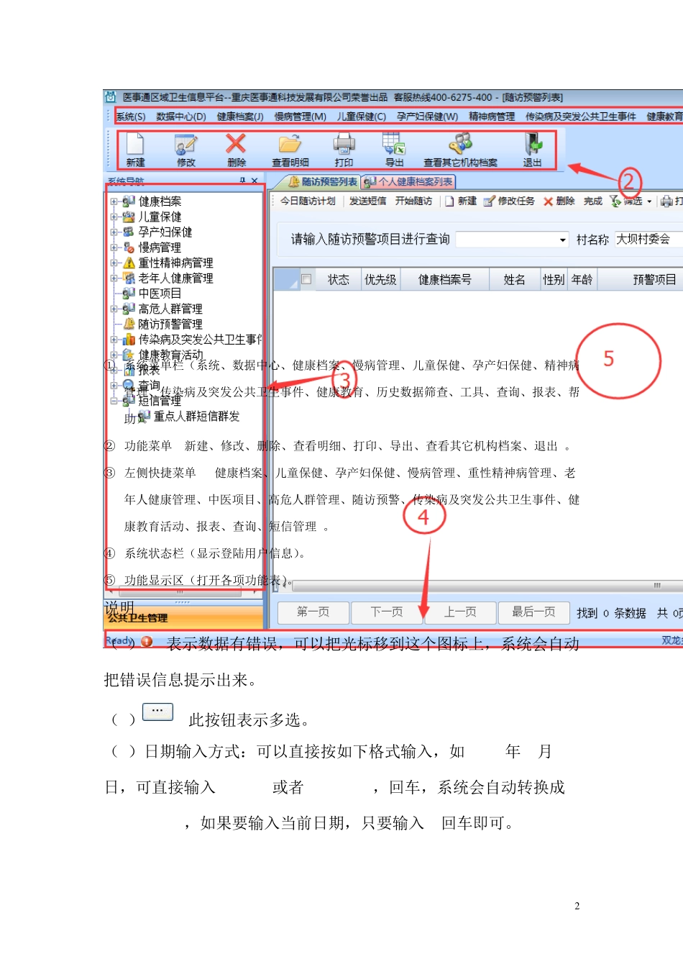Click the ellipsis multi-select button in document
Screen dimensions: 683x967
[157, 712]
